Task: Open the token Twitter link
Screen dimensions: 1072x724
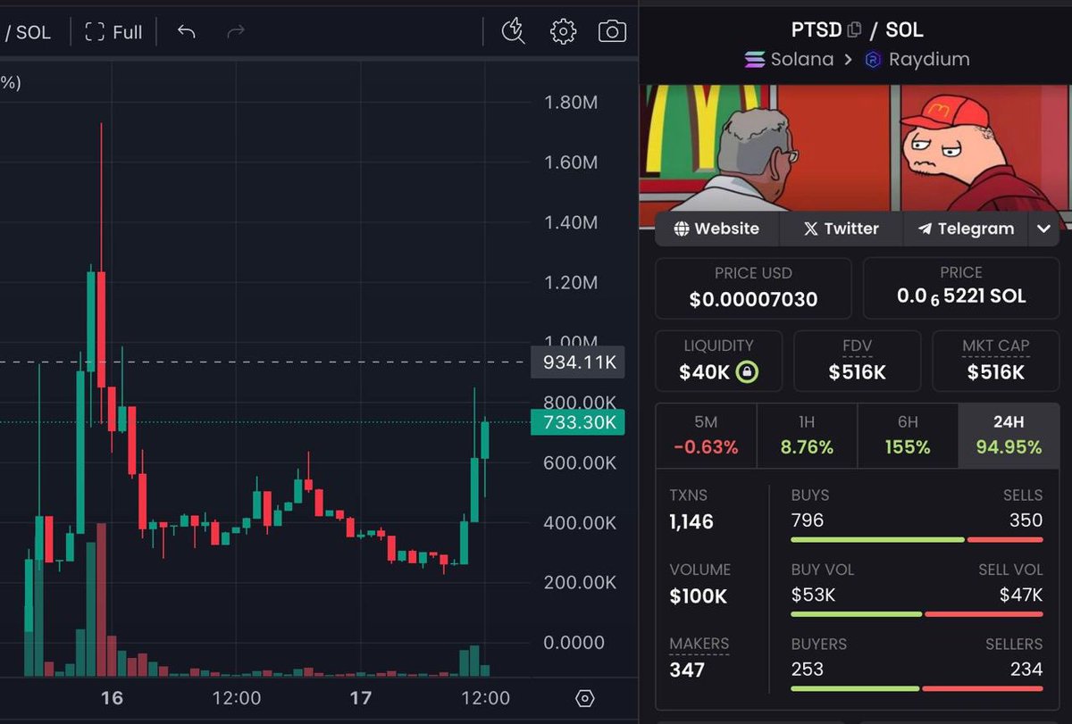Action: [x=841, y=229]
